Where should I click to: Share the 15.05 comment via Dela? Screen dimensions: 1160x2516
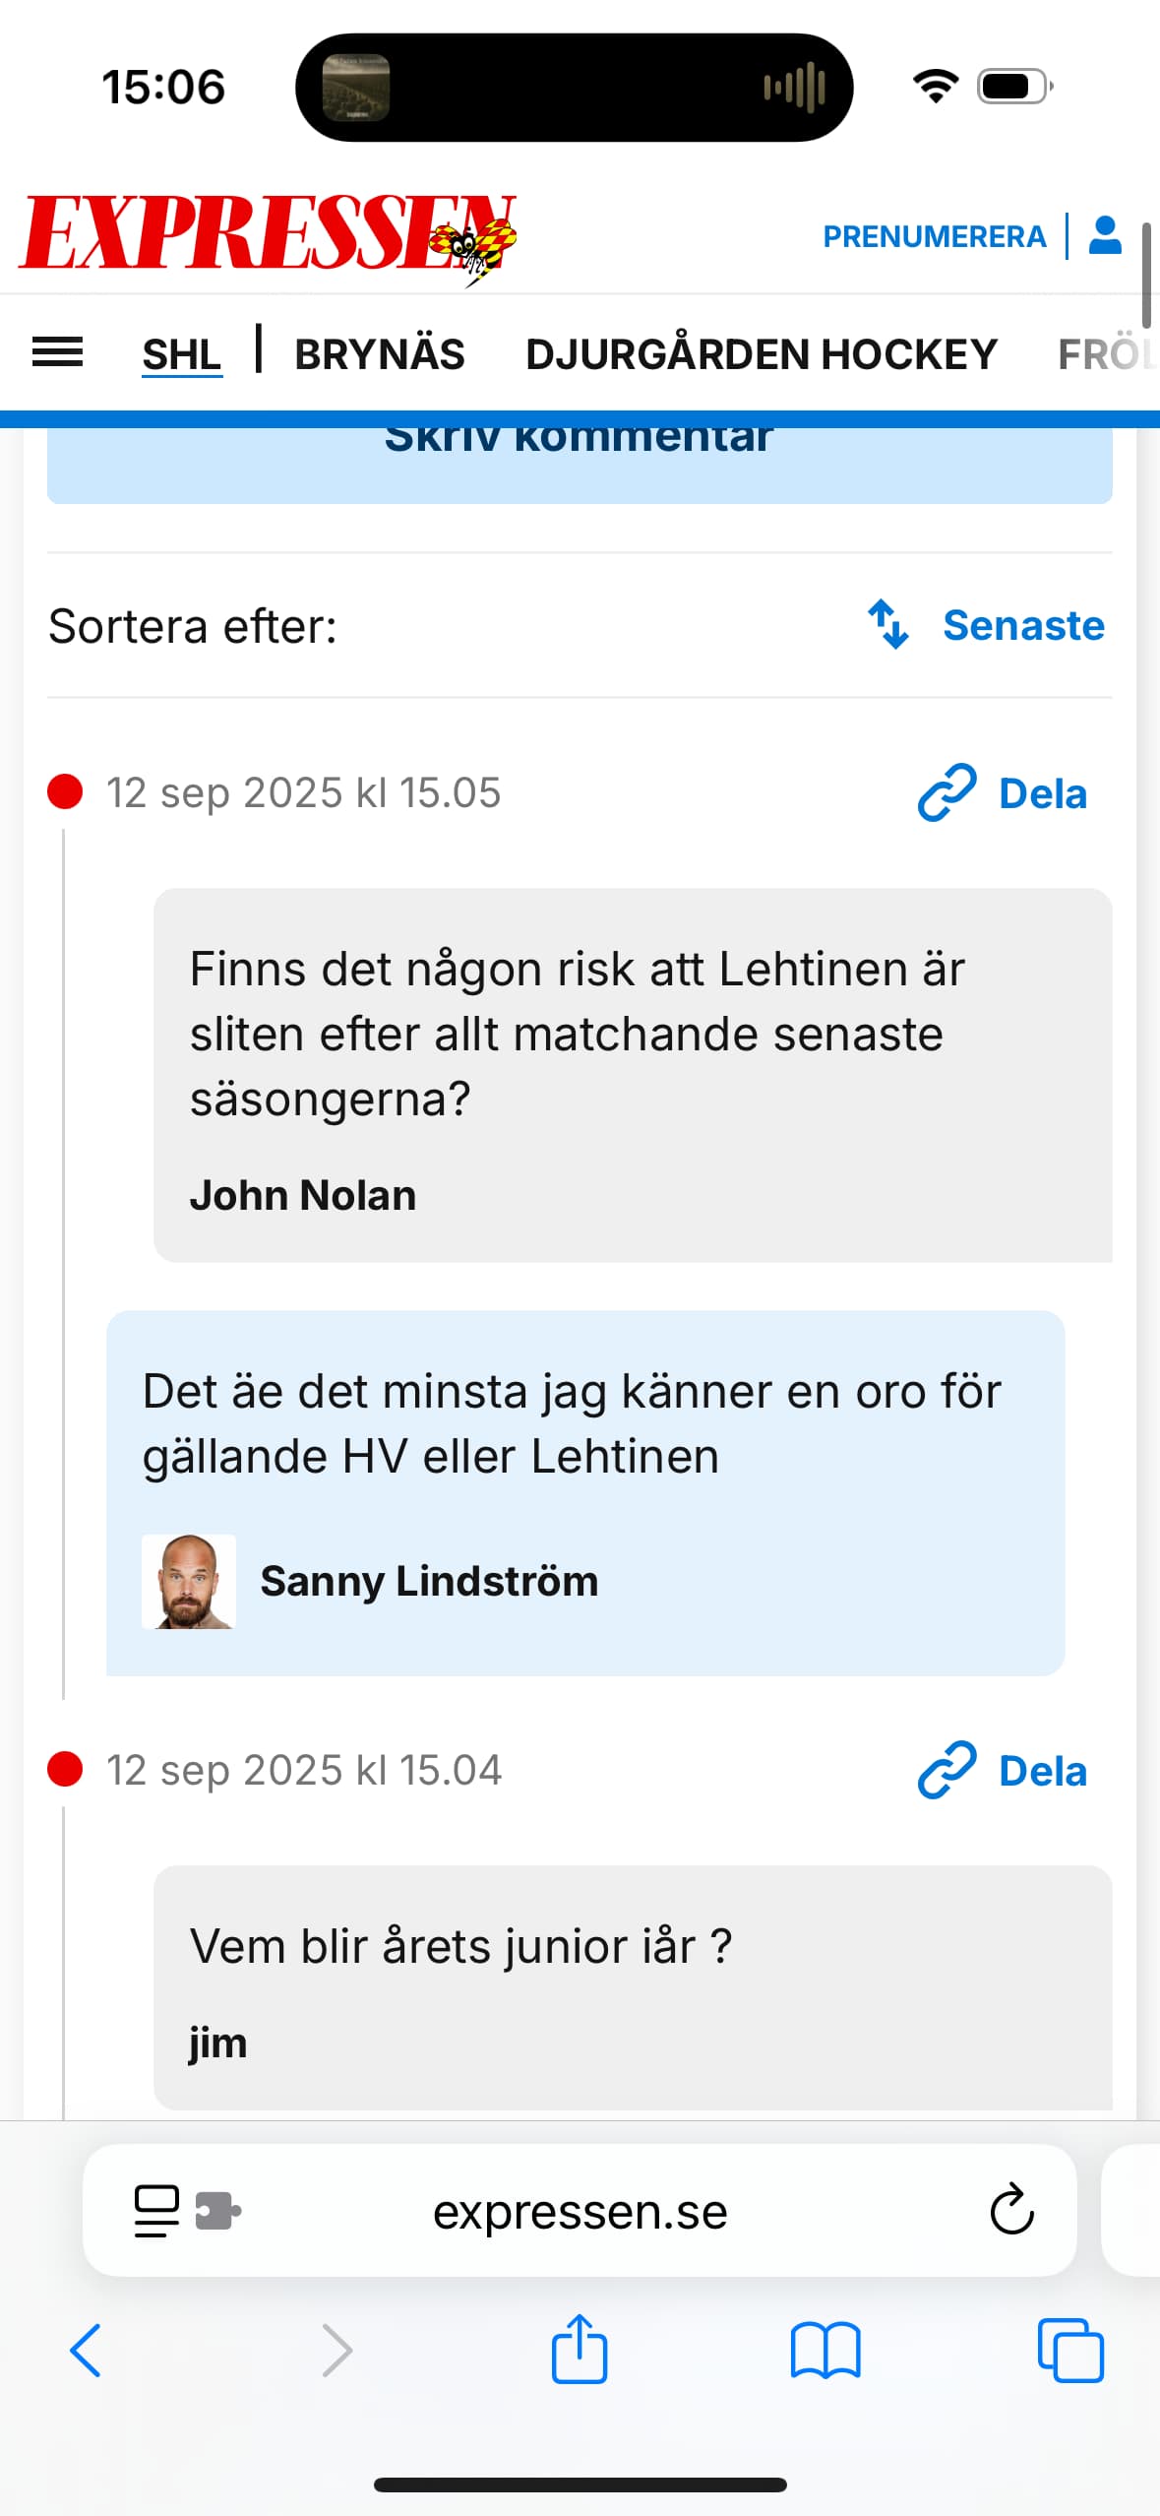1002,792
